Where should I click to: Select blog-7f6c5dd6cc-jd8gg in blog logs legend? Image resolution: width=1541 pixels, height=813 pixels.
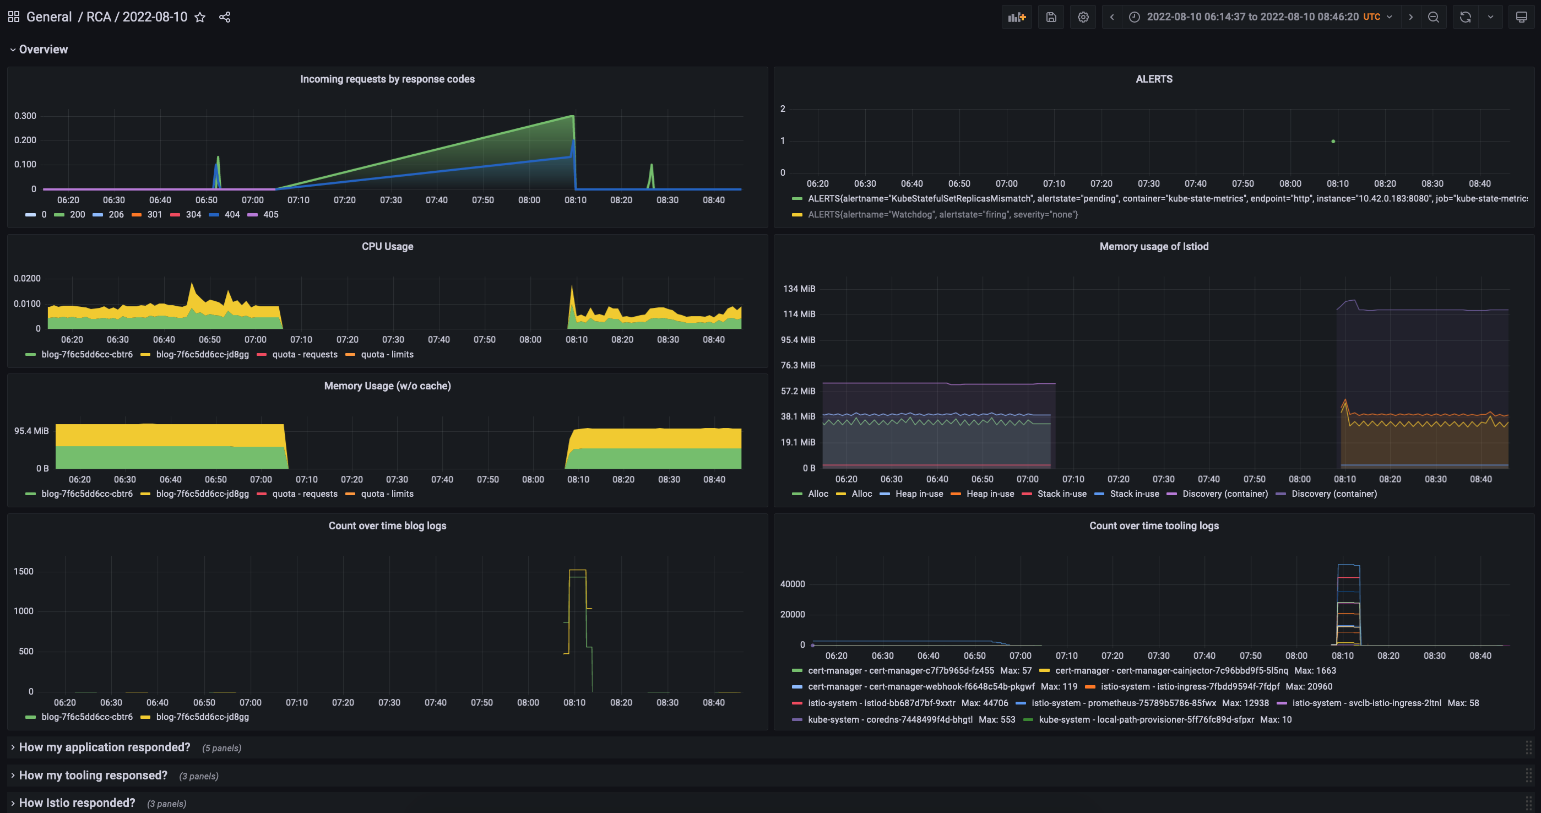pos(202,717)
